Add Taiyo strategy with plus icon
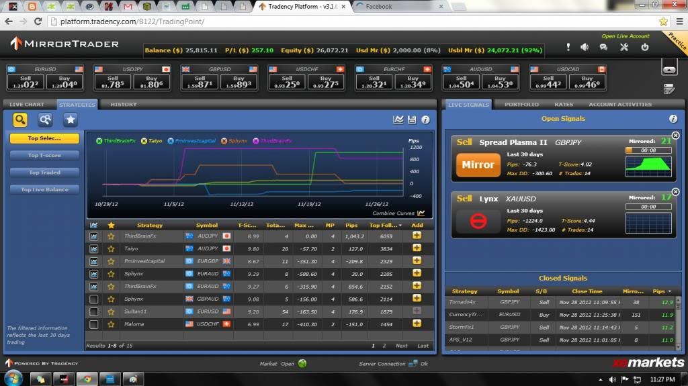688x386 pixels. click(x=417, y=248)
